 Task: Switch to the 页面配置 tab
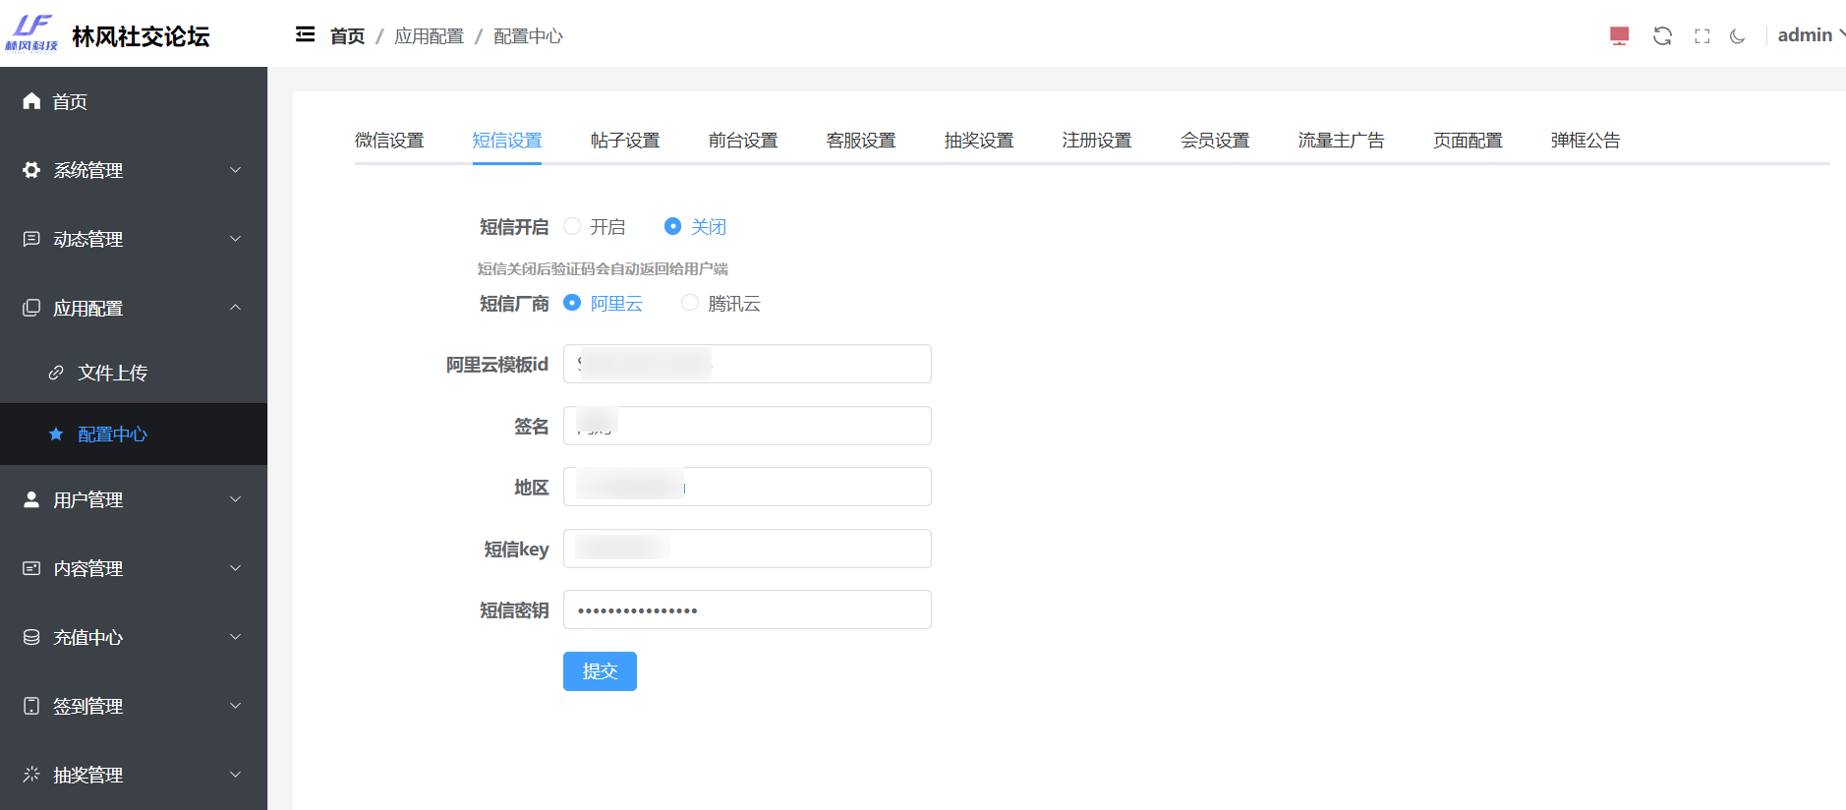[1469, 141]
